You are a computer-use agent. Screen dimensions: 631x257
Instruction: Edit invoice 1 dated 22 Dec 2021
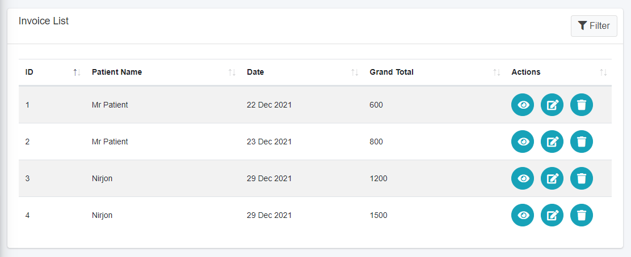(x=552, y=105)
